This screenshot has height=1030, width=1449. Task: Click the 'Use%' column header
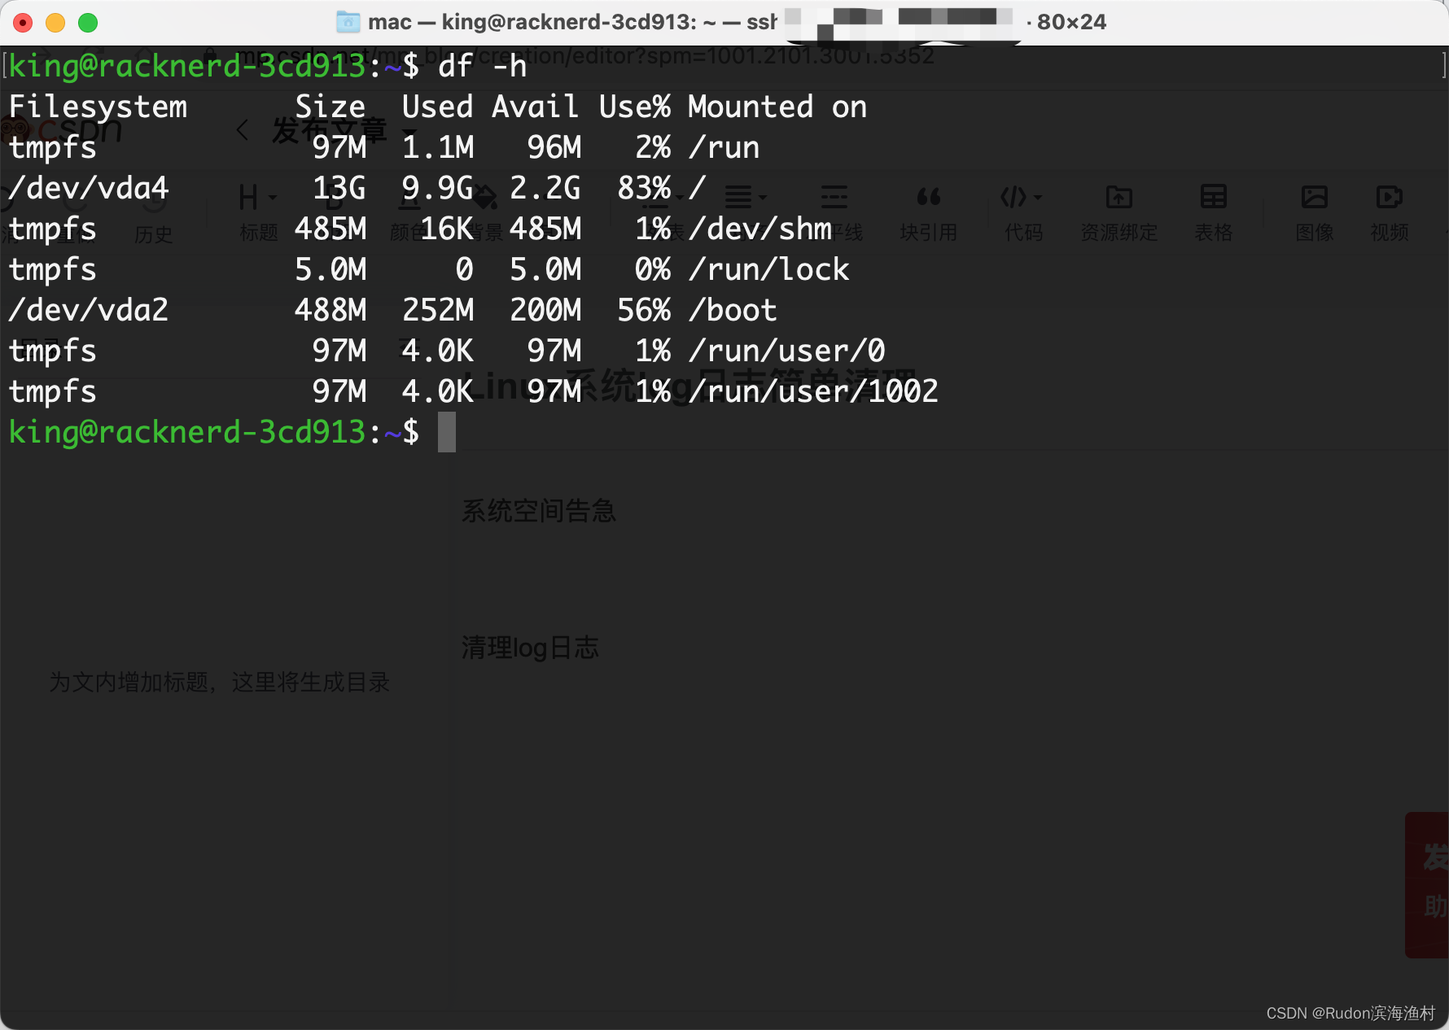635,107
